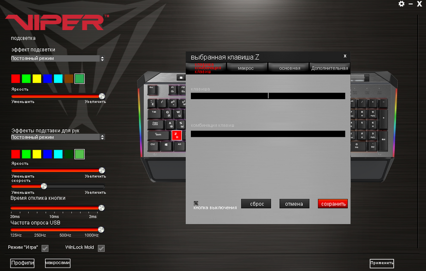Image resolution: width=426 pixels, height=271 pixels.
Task: Select the клавиша/комбинация клавиш tab
Action: tap(206, 68)
